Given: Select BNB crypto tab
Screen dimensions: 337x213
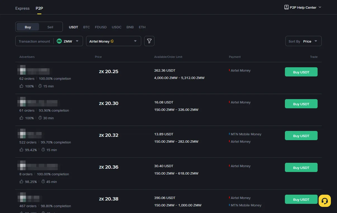Looking at the screenshot, I should (x=130, y=27).
